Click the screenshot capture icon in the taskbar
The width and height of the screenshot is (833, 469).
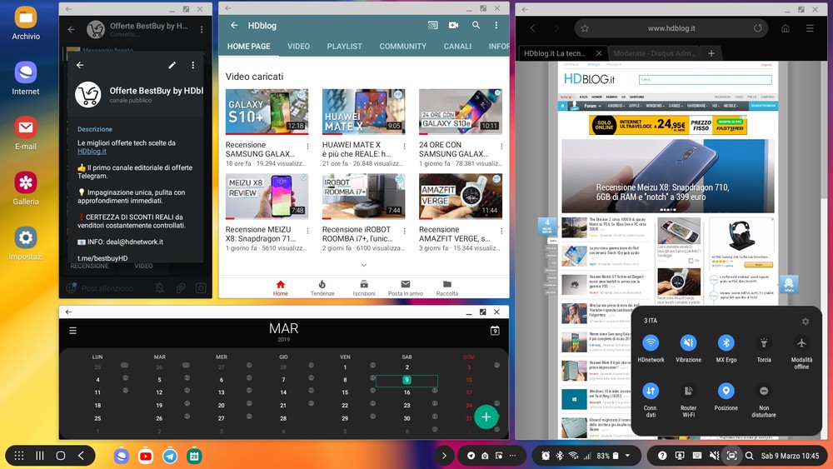(x=731, y=456)
